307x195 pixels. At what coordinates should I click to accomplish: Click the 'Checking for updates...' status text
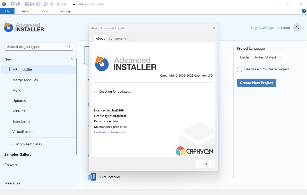115,92
